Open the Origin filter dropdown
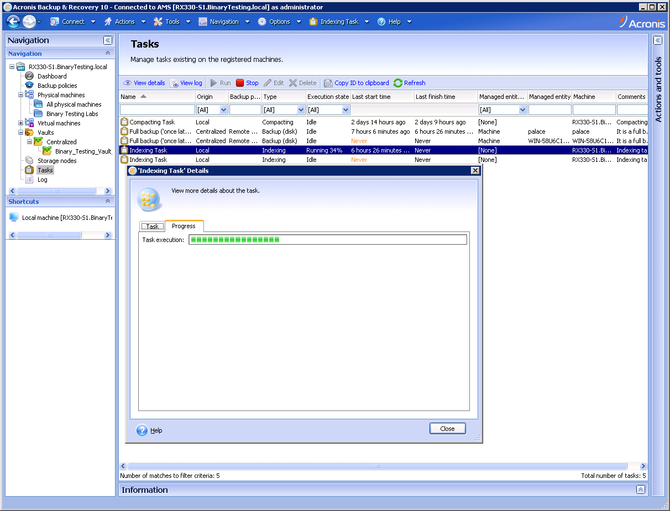 pos(224,110)
